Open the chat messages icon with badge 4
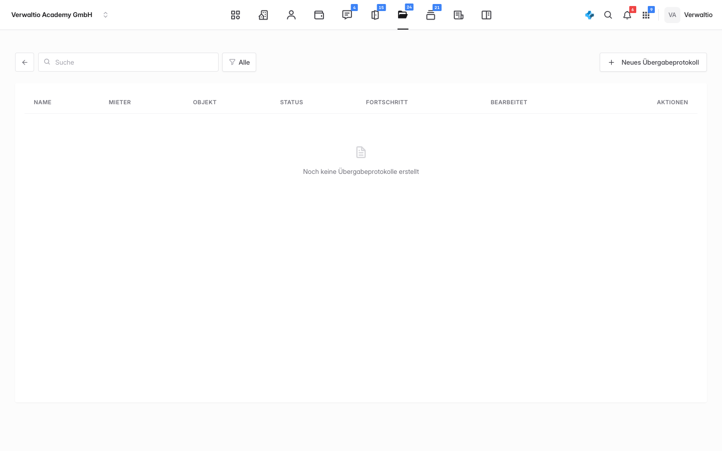This screenshot has width=722, height=451. (x=347, y=15)
